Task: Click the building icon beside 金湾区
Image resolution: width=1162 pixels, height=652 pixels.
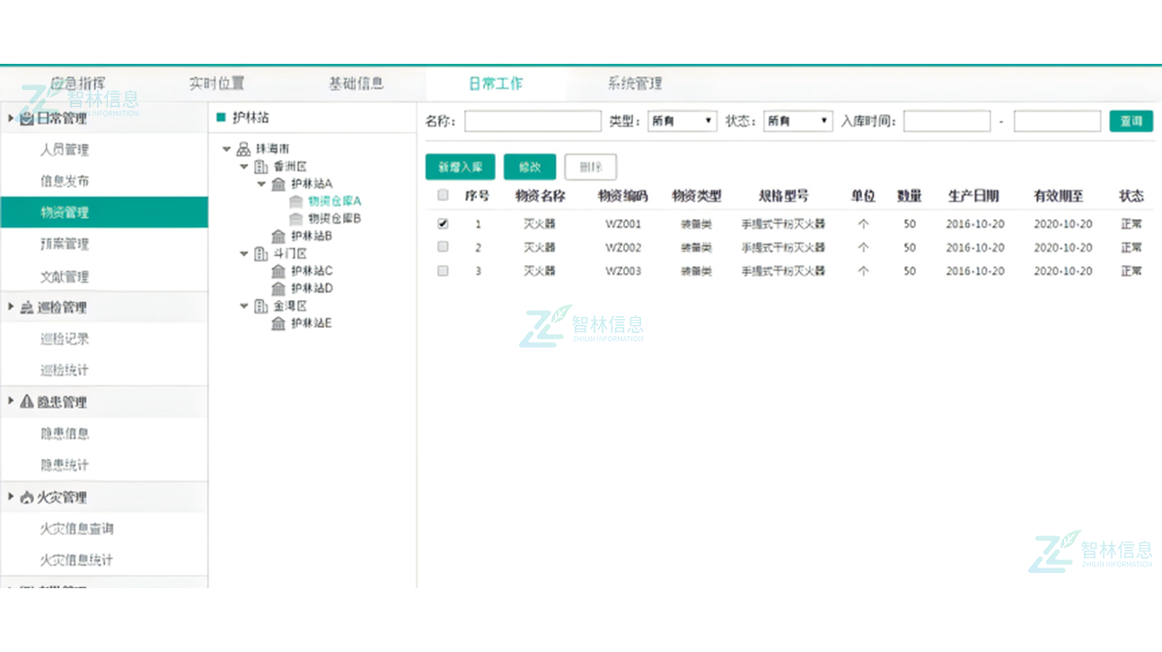Action: coord(260,306)
